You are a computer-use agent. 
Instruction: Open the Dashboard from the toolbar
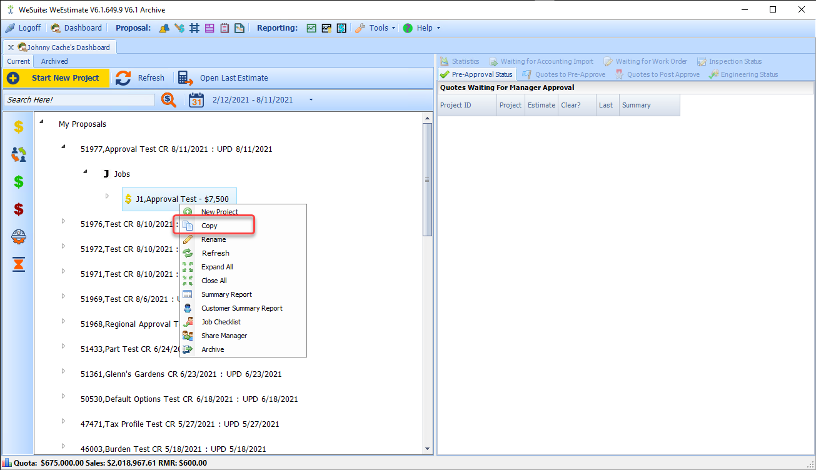(76, 28)
